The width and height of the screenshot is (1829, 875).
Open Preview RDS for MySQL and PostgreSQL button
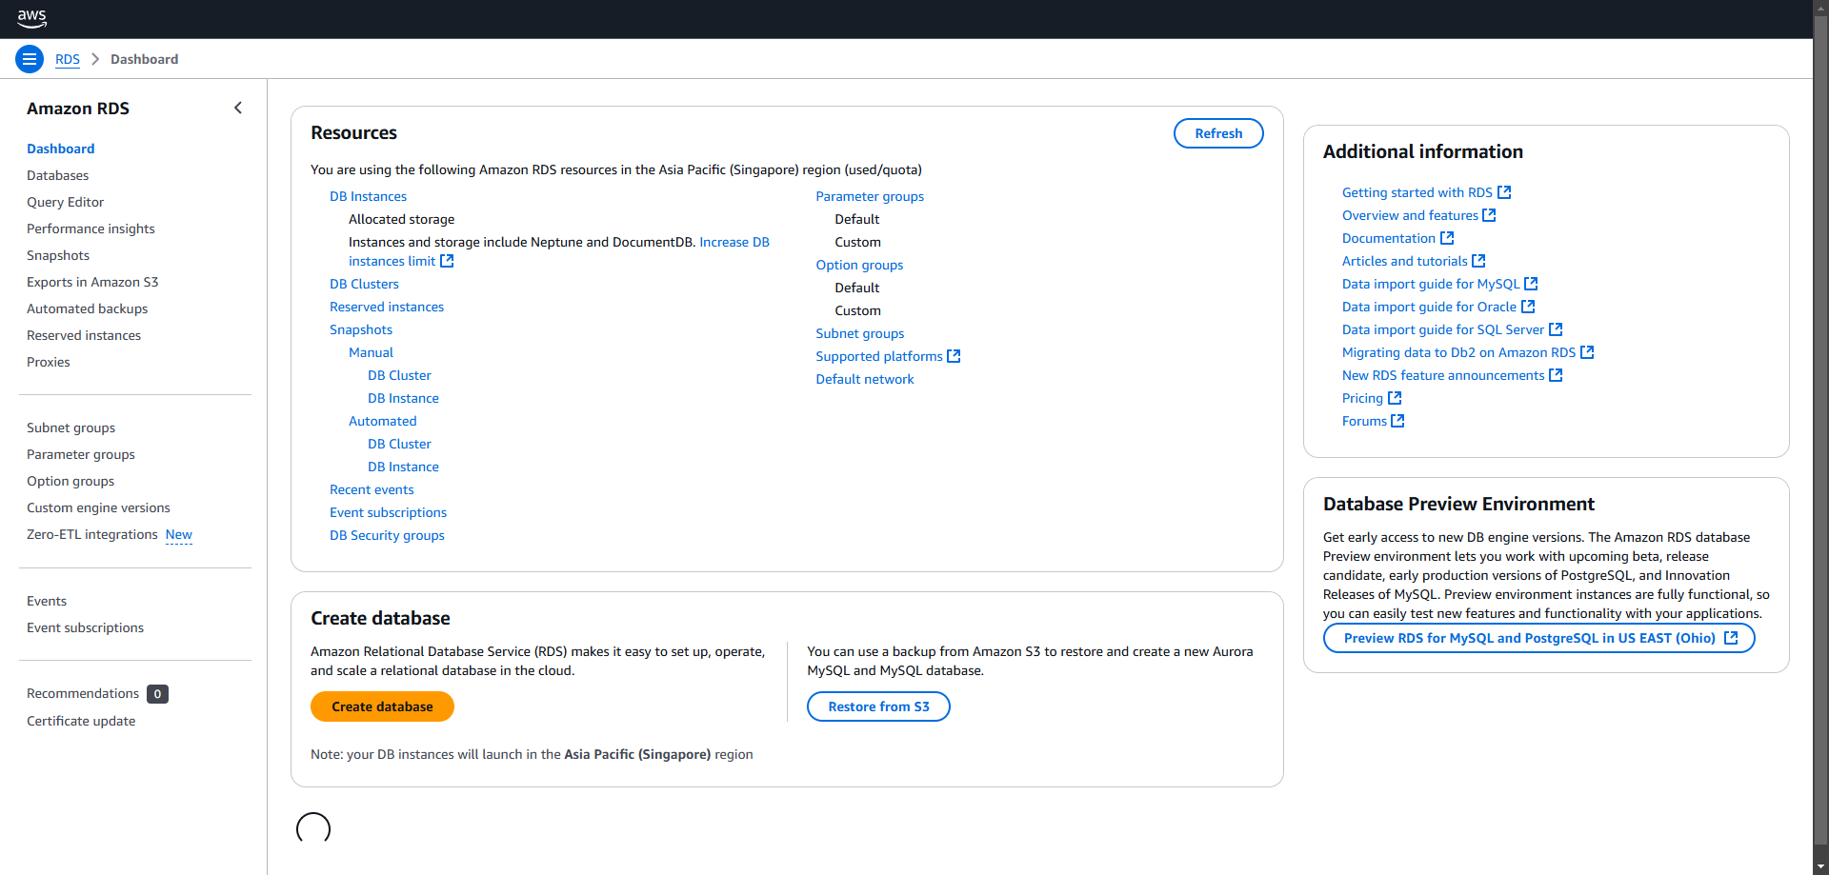point(1538,638)
